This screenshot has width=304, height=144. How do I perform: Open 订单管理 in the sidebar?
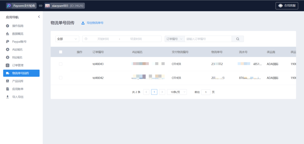tap(18, 65)
